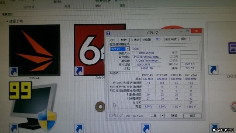Click the CPU-Z logo in window title bar
Viewport: 236px width, 133px height.
(108, 33)
